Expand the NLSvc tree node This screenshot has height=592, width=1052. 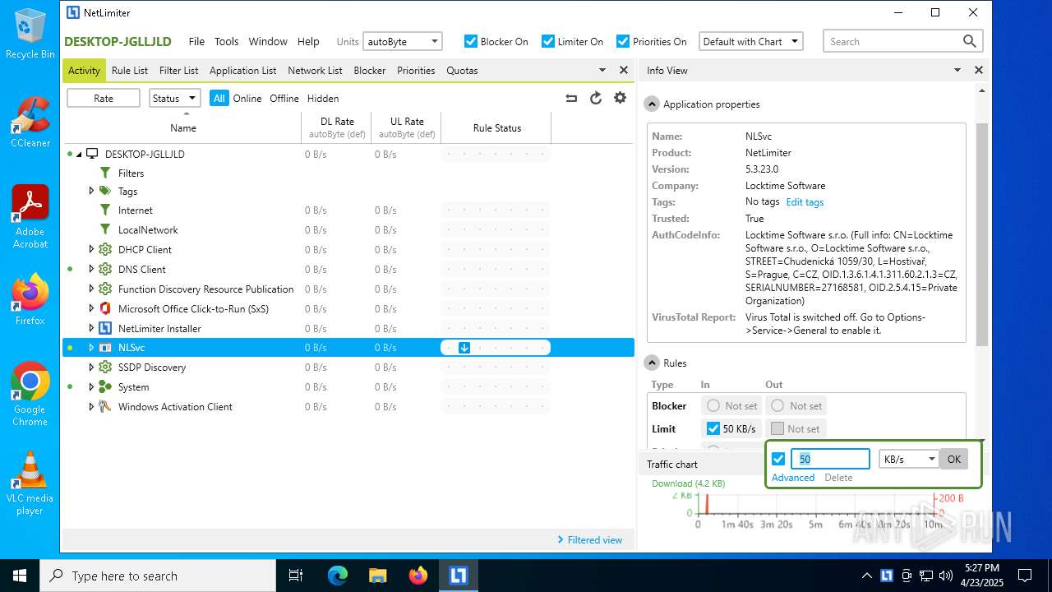tap(91, 348)
